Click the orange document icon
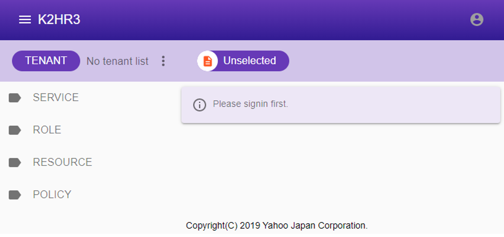 pos(207,61)
